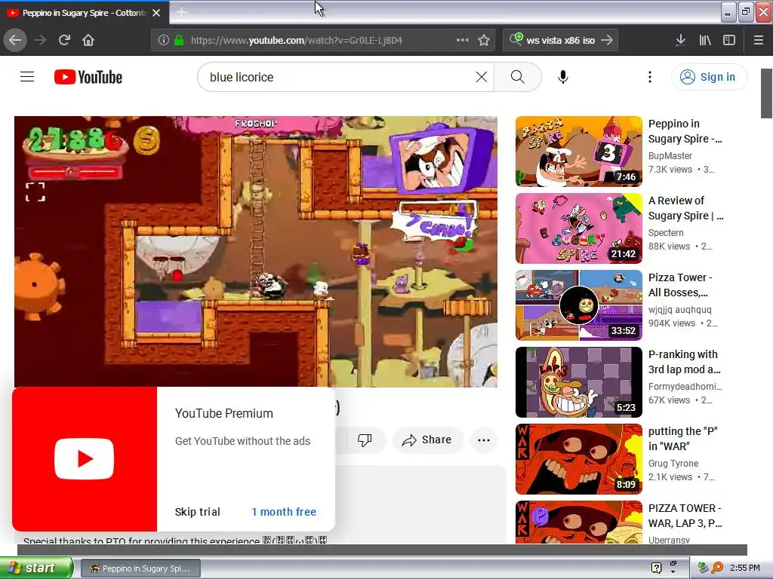773x579 pixels.
Task: Click 'P-ranking with 3rd lap mod' title
Action: pos(684,362)
